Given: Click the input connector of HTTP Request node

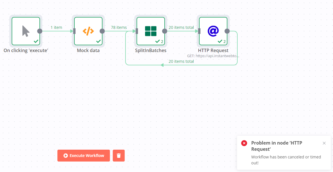Looking at the screenshot, I should (x=199, y=31).
